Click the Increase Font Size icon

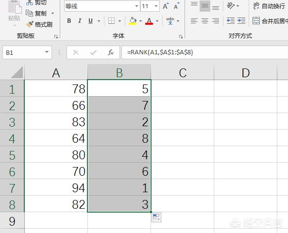pos(165,6)
